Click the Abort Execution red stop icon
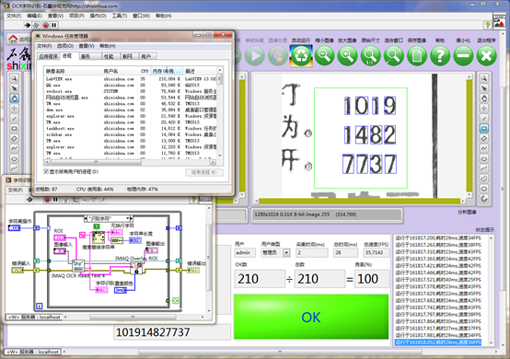The width and height of the screenshot is (510, 359). click(x=45, y=25)
